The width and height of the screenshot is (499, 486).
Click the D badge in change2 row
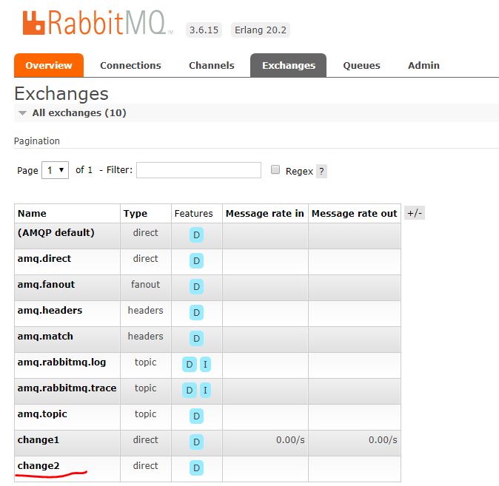196,468
